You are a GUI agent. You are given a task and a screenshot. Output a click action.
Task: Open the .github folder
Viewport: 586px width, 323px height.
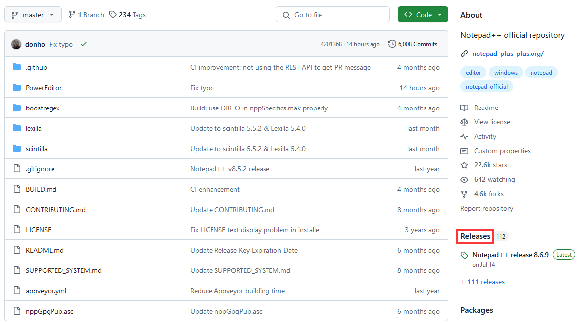click(x=36, y=68)
